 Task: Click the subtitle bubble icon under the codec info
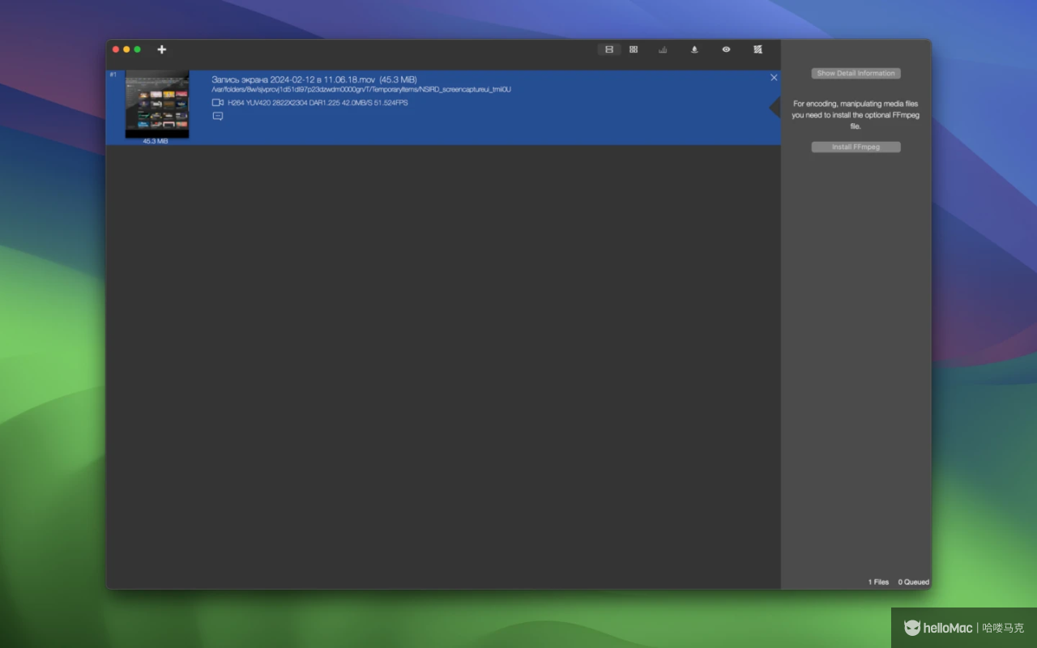[x=217, y=116]
